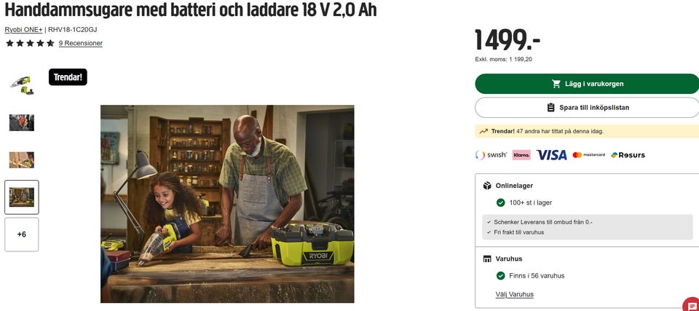Open the chat bubble icon
This screenshot has height=311, width=699.
tap(692, 304)
